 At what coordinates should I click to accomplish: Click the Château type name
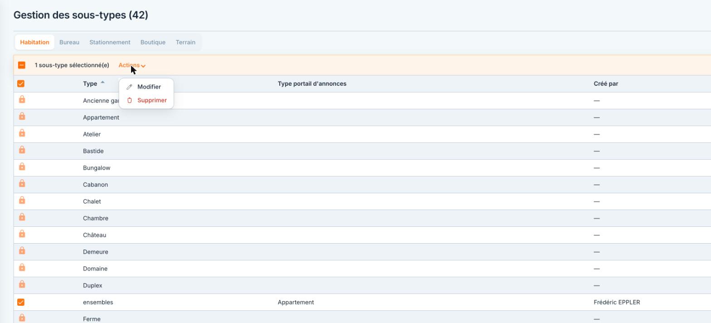click(x=94, y=235)
